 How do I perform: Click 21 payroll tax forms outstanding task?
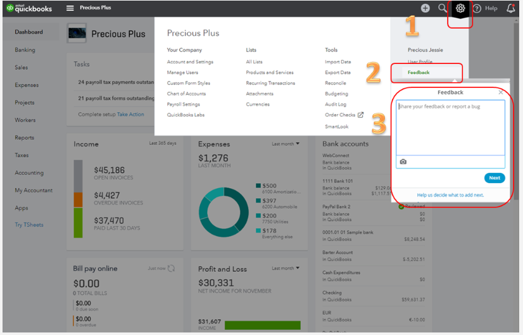point(116,98)
